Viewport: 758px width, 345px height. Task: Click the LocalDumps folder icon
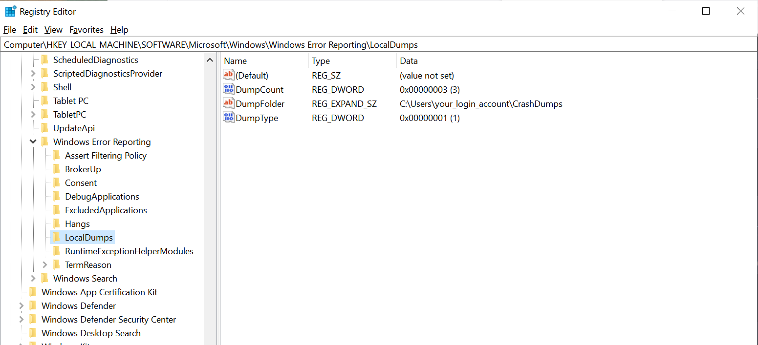click(x=56, y=238)
